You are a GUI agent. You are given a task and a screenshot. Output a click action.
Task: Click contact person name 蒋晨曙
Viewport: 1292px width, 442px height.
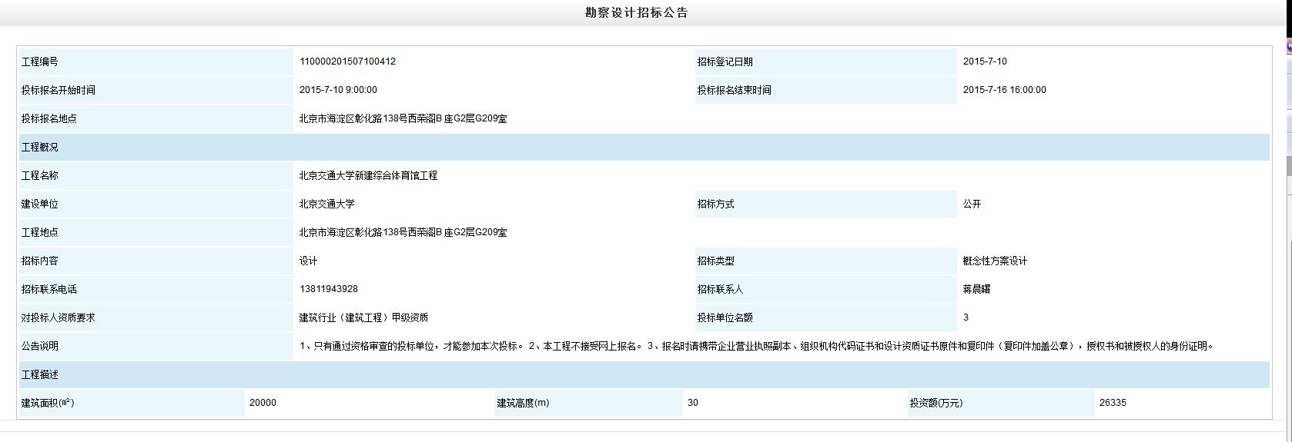pos(976,289)
